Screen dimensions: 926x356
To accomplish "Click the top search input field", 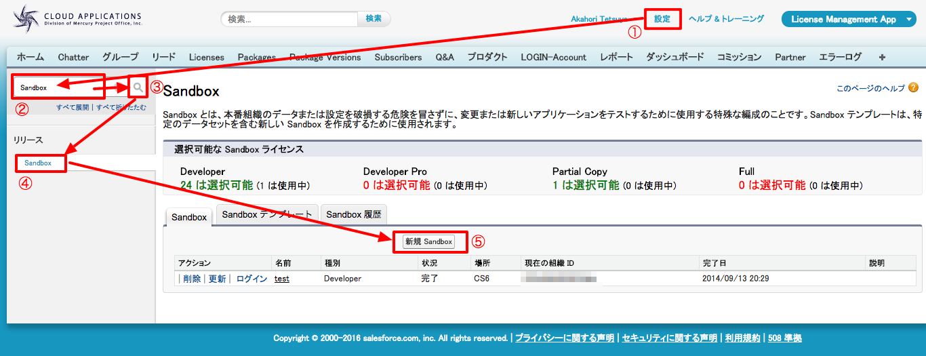I will (289, 19).
